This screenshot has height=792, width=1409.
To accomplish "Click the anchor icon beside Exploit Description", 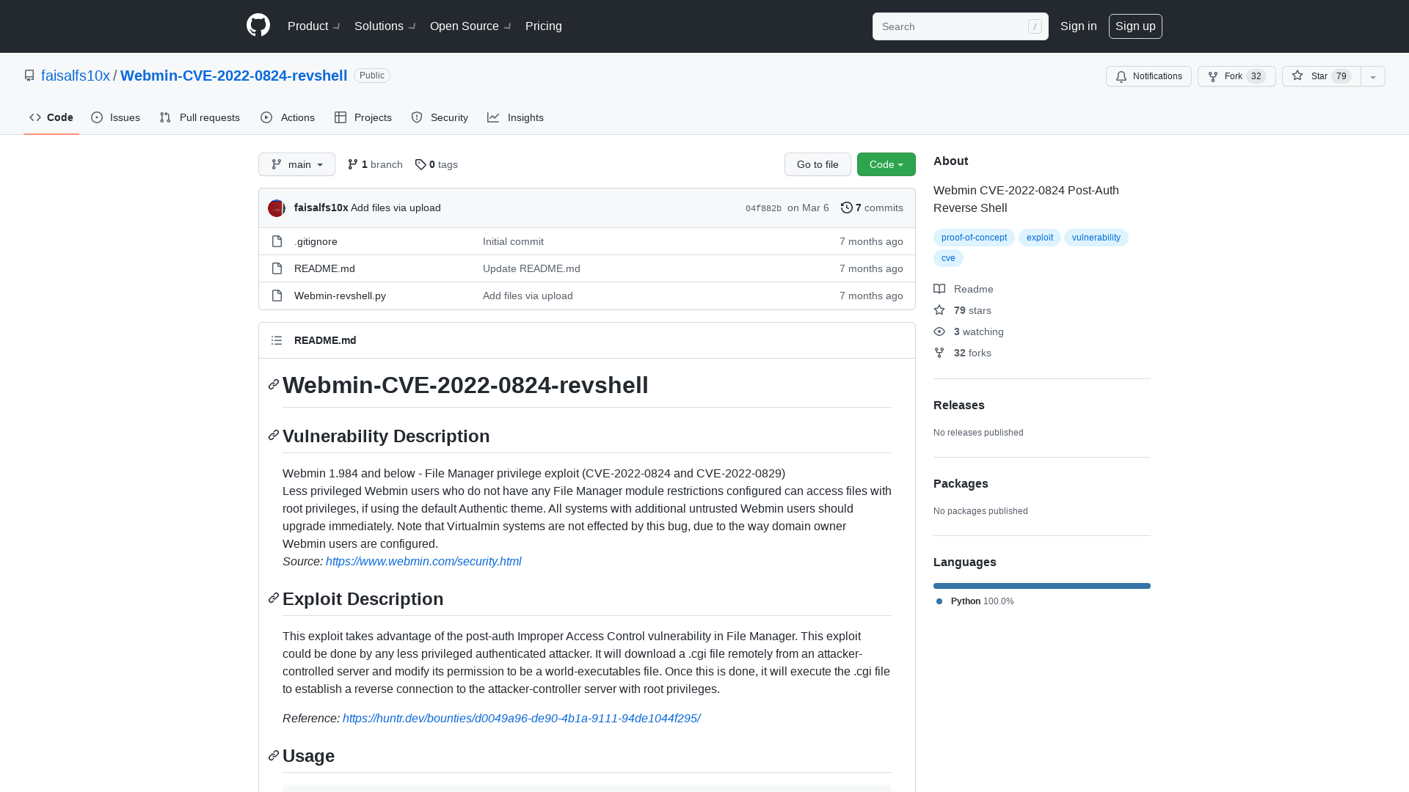I will point(274,598).
